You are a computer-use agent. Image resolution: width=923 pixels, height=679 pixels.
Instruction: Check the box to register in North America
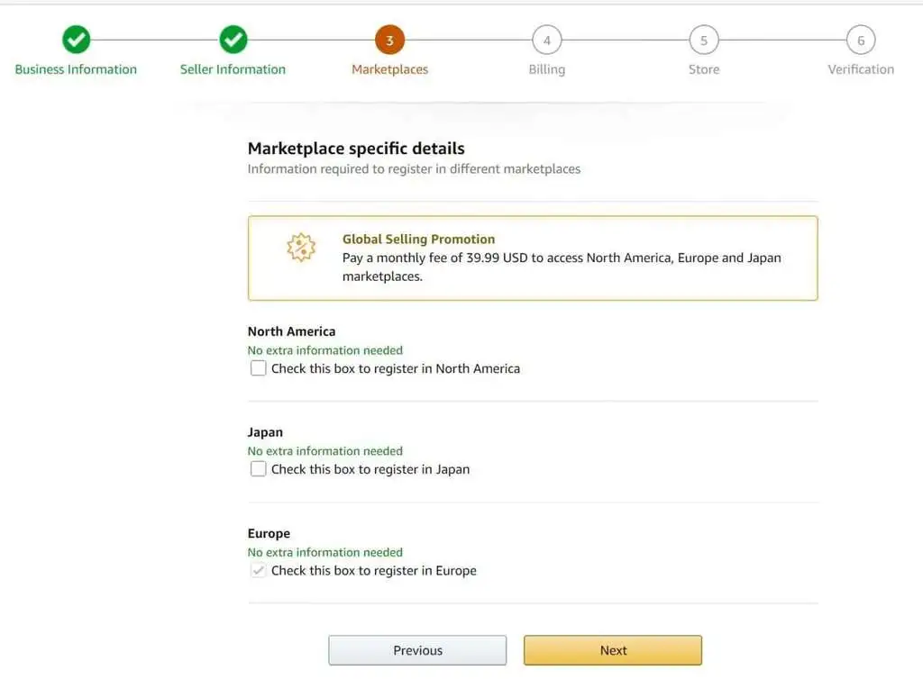coord(258,368)
